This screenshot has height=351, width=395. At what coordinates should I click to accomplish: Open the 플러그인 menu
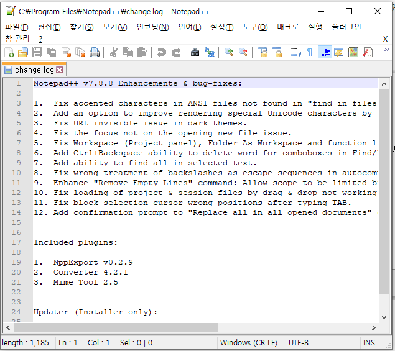pyautogui.click(x=346, y=27)
